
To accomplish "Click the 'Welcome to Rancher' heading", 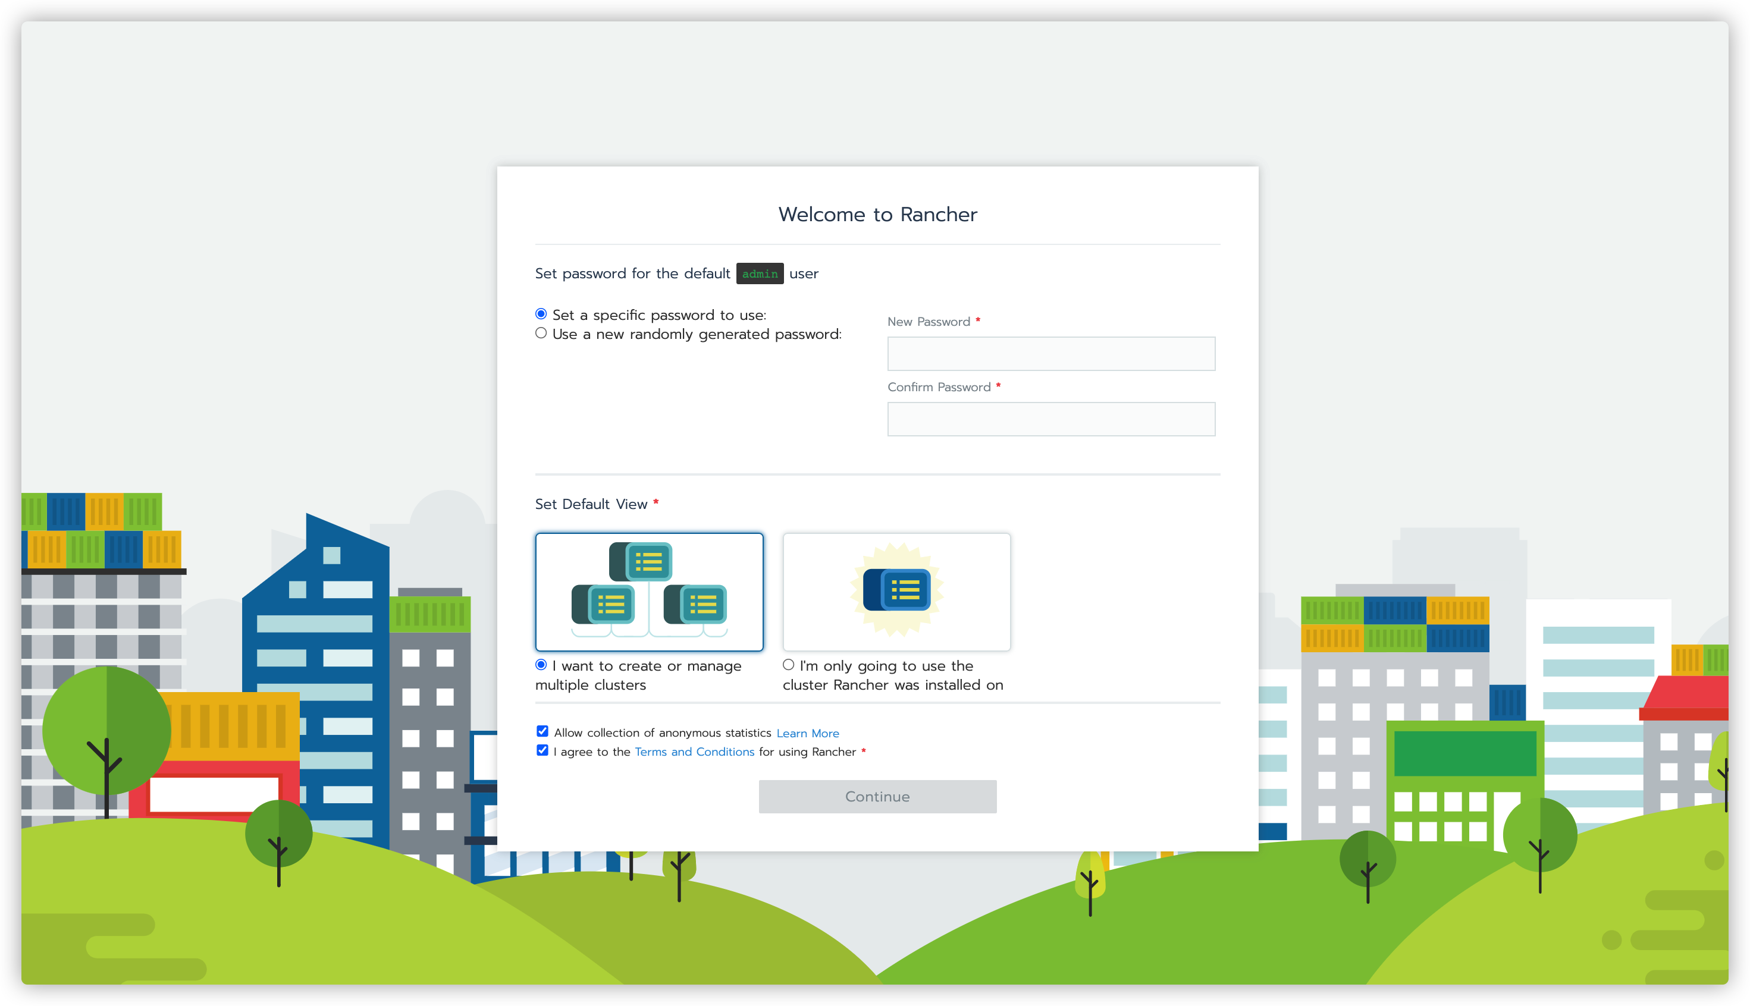I will (x=877, y=215).
